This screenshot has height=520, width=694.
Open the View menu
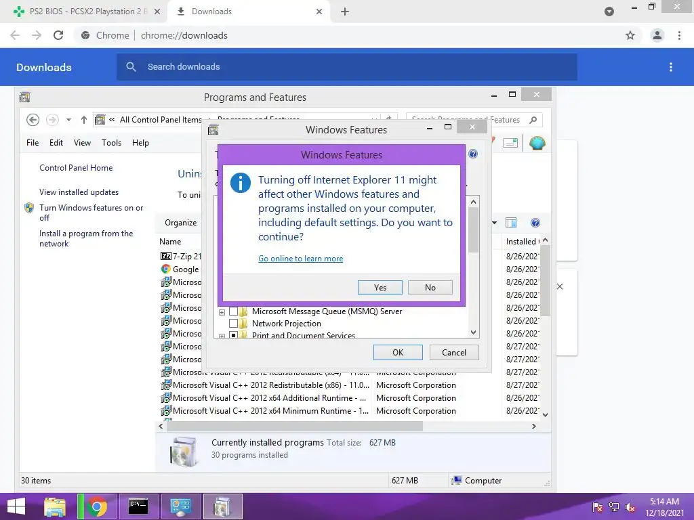tap(82, 143)
